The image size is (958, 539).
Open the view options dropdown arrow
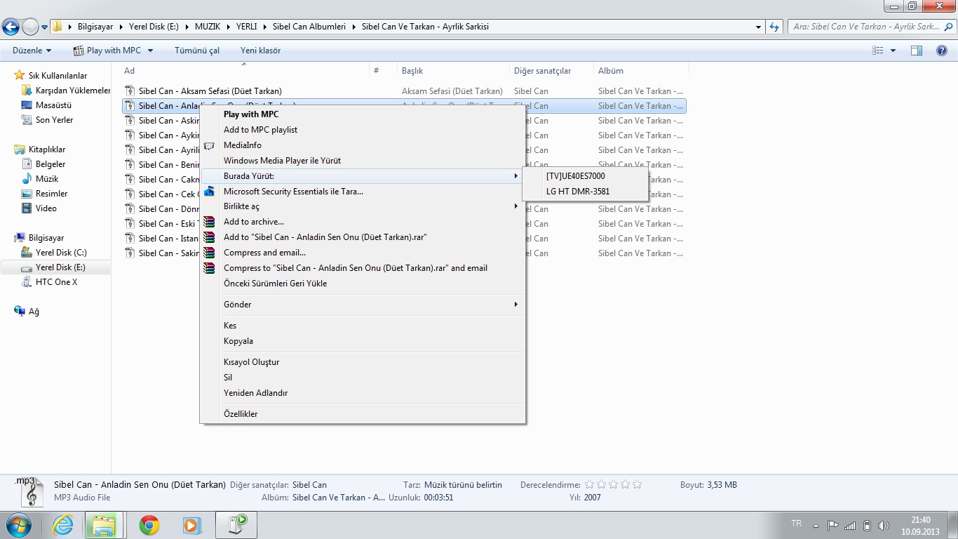[x=893, y=51]
